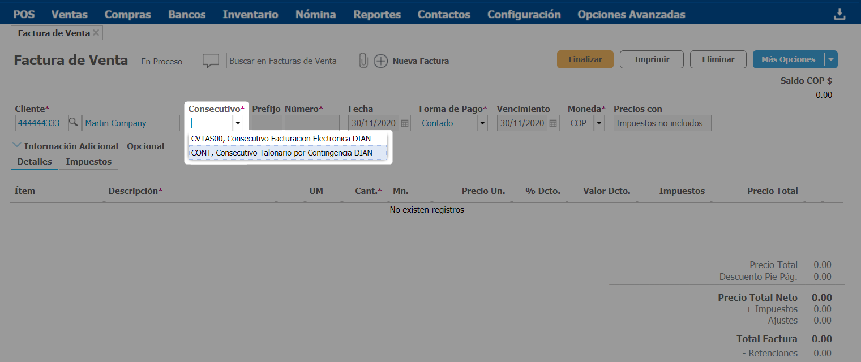Click the paperclip attachment icon
Viewport: 861px width, 362px height.
click(363, 61)
